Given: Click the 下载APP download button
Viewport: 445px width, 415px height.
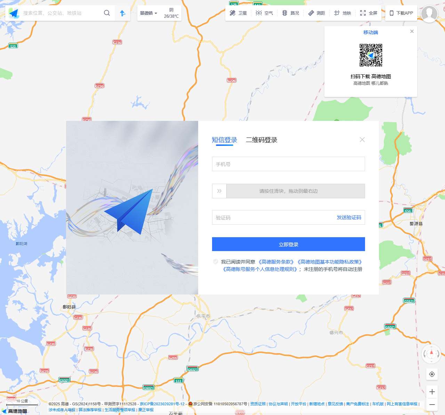Looking at the screenshot, I should (x=402, y=13).
